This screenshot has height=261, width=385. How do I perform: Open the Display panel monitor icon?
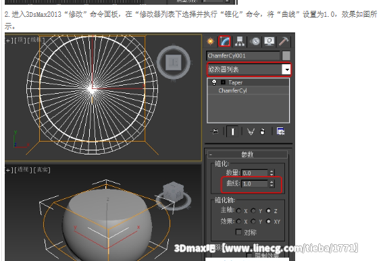269,41
